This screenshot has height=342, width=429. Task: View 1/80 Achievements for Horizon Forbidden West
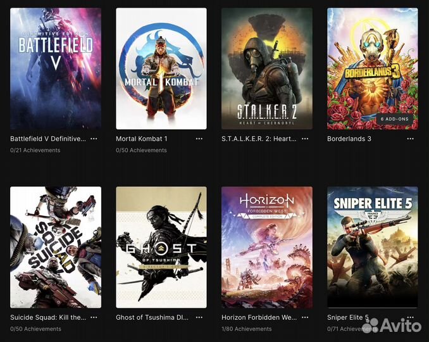pos(247,329)
